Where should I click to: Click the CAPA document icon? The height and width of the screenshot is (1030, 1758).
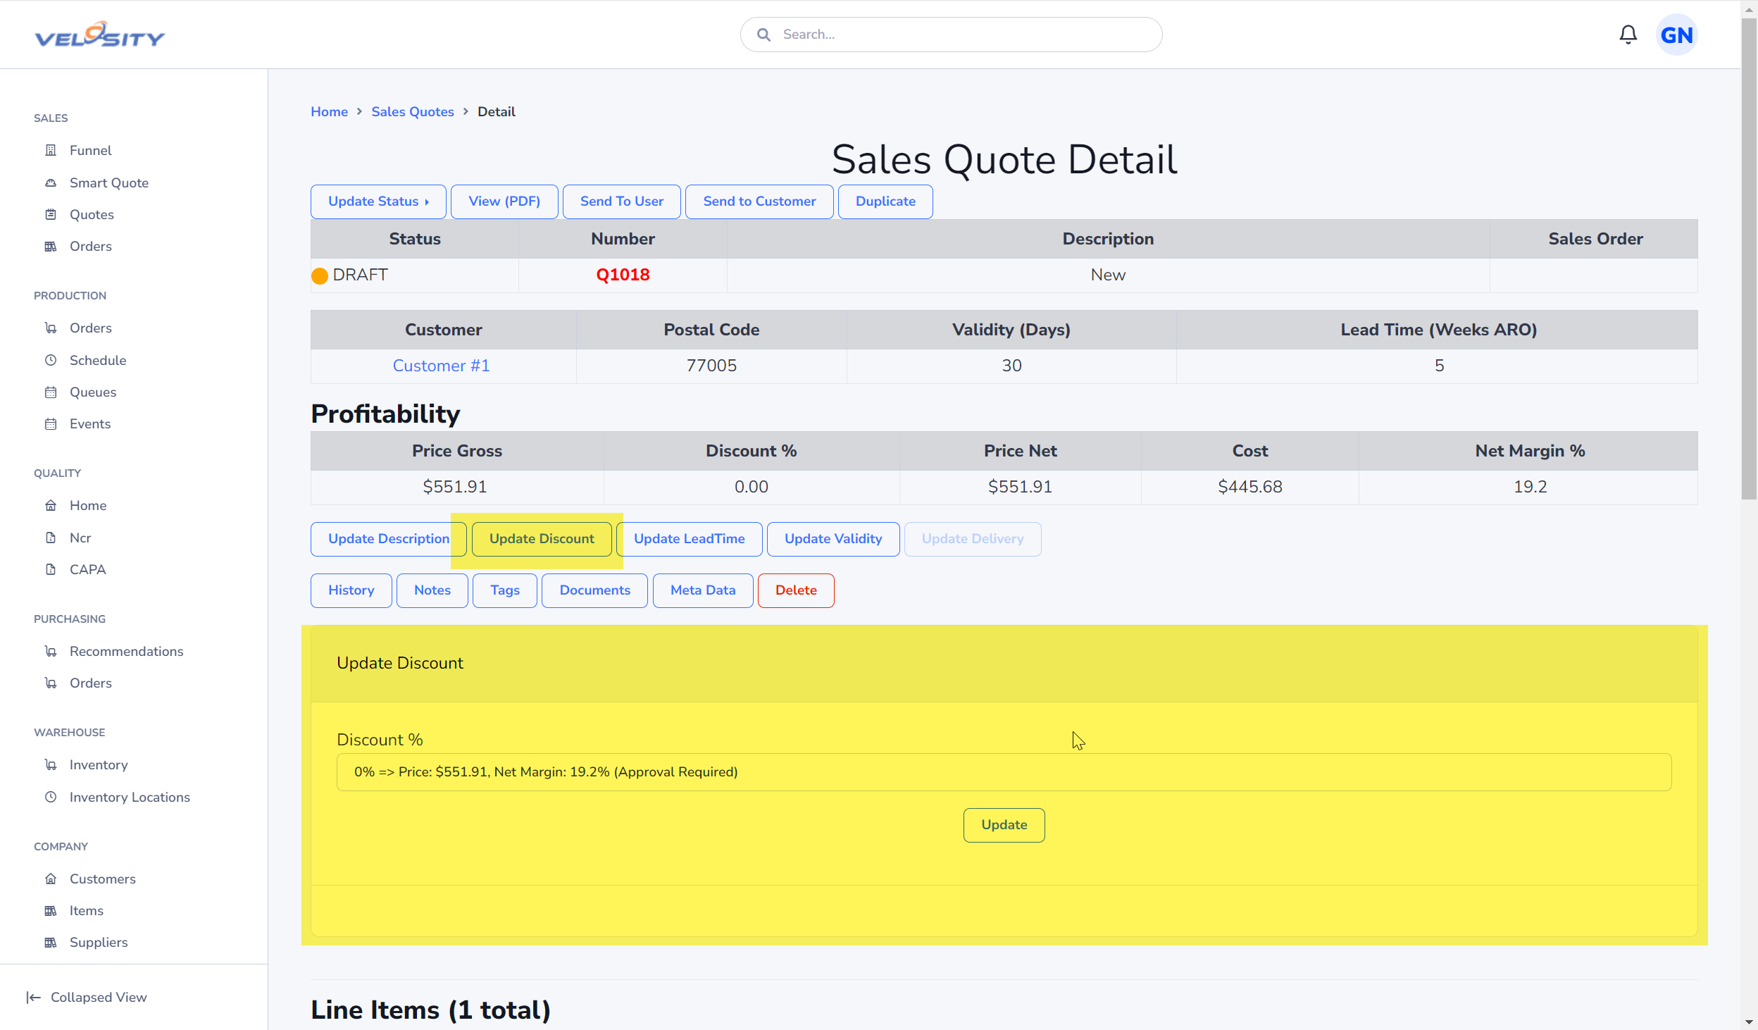[51, 569]
